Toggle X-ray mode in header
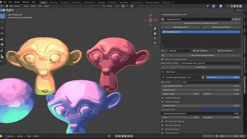247x139 pixels. click(228, 6)
